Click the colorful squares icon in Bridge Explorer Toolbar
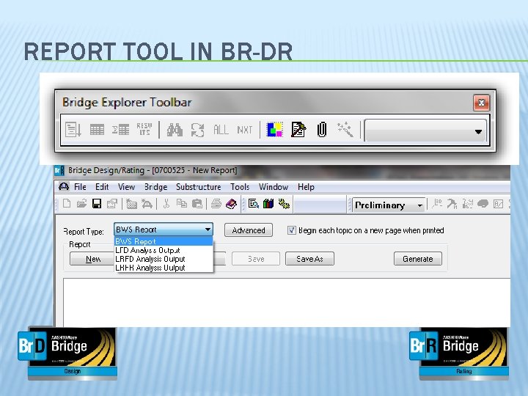Screen dimensions: 528x396 (x=275, y=130)
